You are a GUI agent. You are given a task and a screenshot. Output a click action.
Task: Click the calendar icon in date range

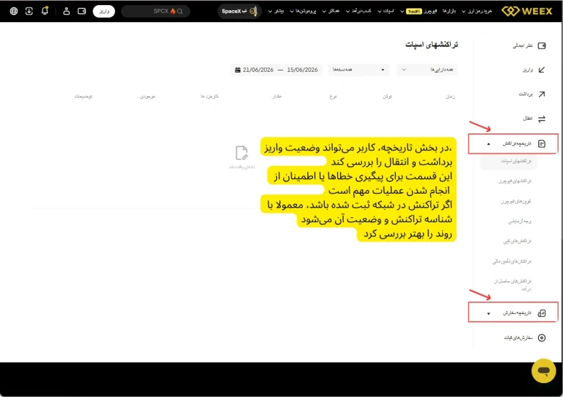click(x=238, y=70)
